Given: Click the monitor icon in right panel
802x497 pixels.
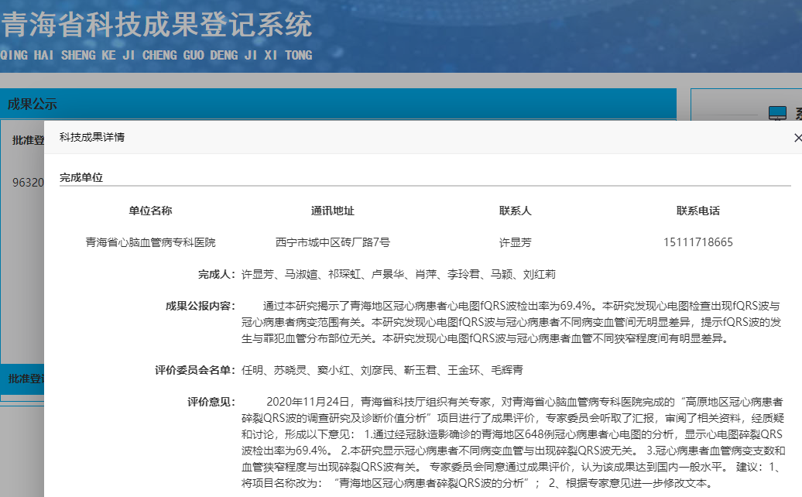Looking at the screenshot, I should 777,112.
